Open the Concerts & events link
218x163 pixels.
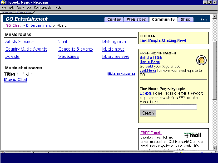[x=75, y=49]
